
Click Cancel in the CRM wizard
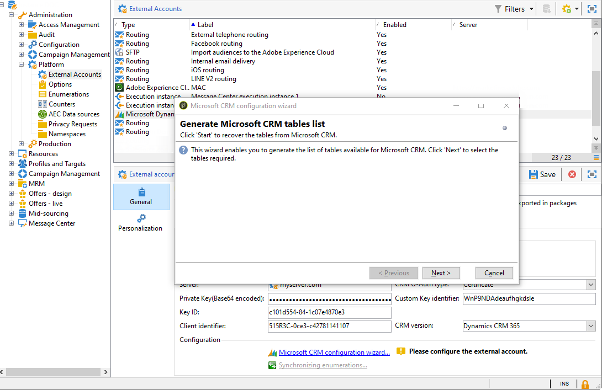[x=494, y=273]
